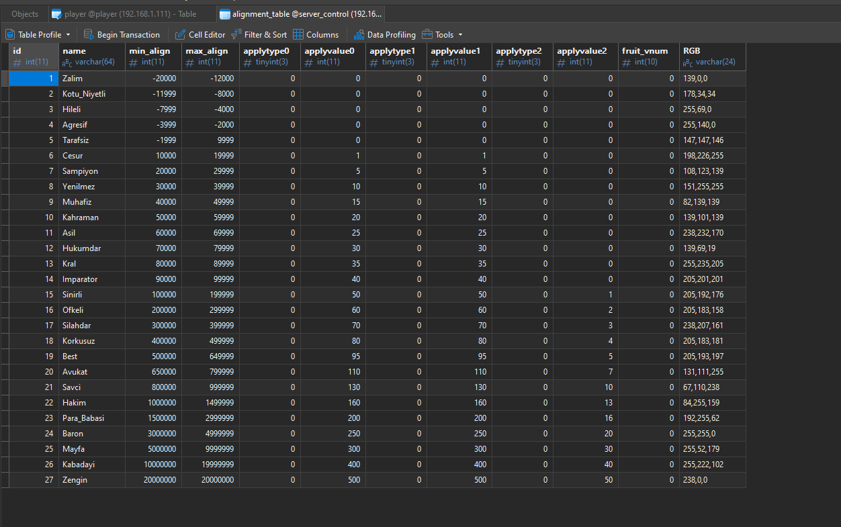Select the max_align value '19999999'

[210, 465]
